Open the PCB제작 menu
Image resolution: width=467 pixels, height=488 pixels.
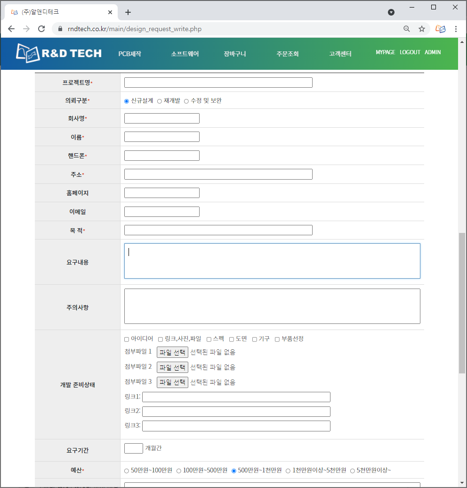point(129,54)
